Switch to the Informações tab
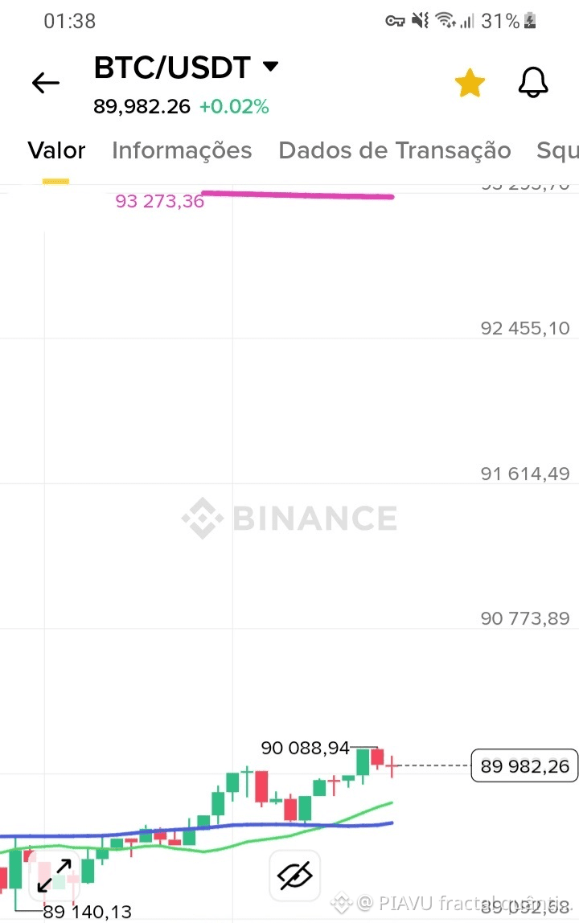 point(182,150)
